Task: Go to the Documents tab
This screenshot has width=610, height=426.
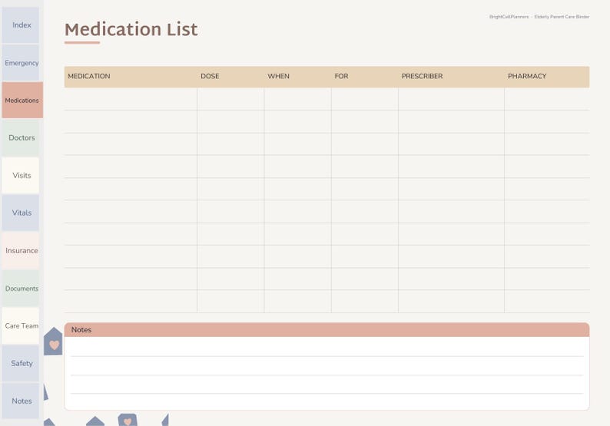Action: pyautogui.click(x=21, y=289)
